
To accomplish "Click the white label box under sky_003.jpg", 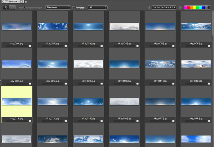I will 102,46.
